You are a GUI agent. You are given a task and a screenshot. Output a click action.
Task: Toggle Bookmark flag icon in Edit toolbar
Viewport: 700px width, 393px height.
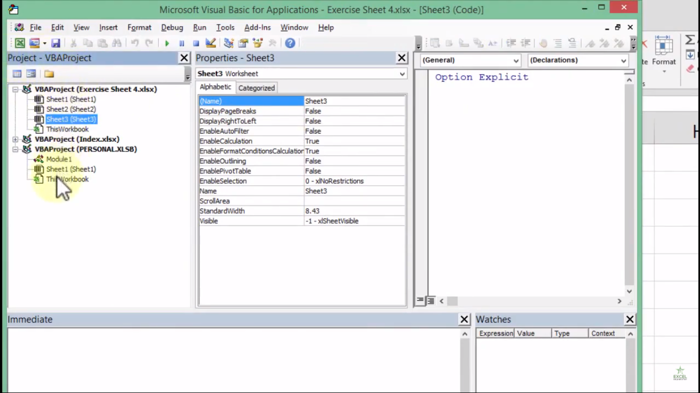[x=590, y=43]
